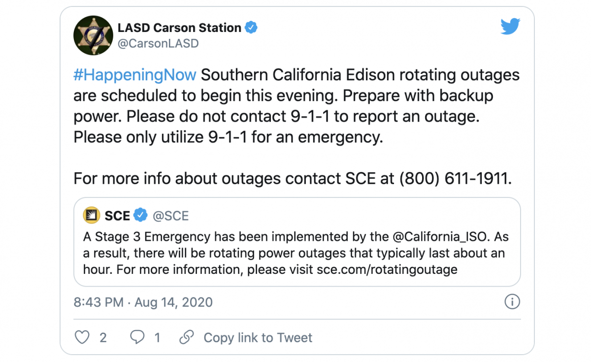The image size is (591, 362).
Task: Click the LASD Carson Station profile avatar
Action: click(93, 35)
